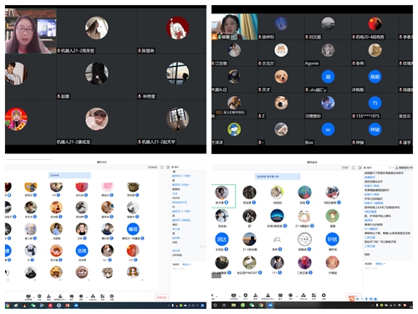This screenshot has width=418, height=314.
Task: Toggle the chat panel popout icon in bottom-right meeting
Action: [x=390, y=167]
